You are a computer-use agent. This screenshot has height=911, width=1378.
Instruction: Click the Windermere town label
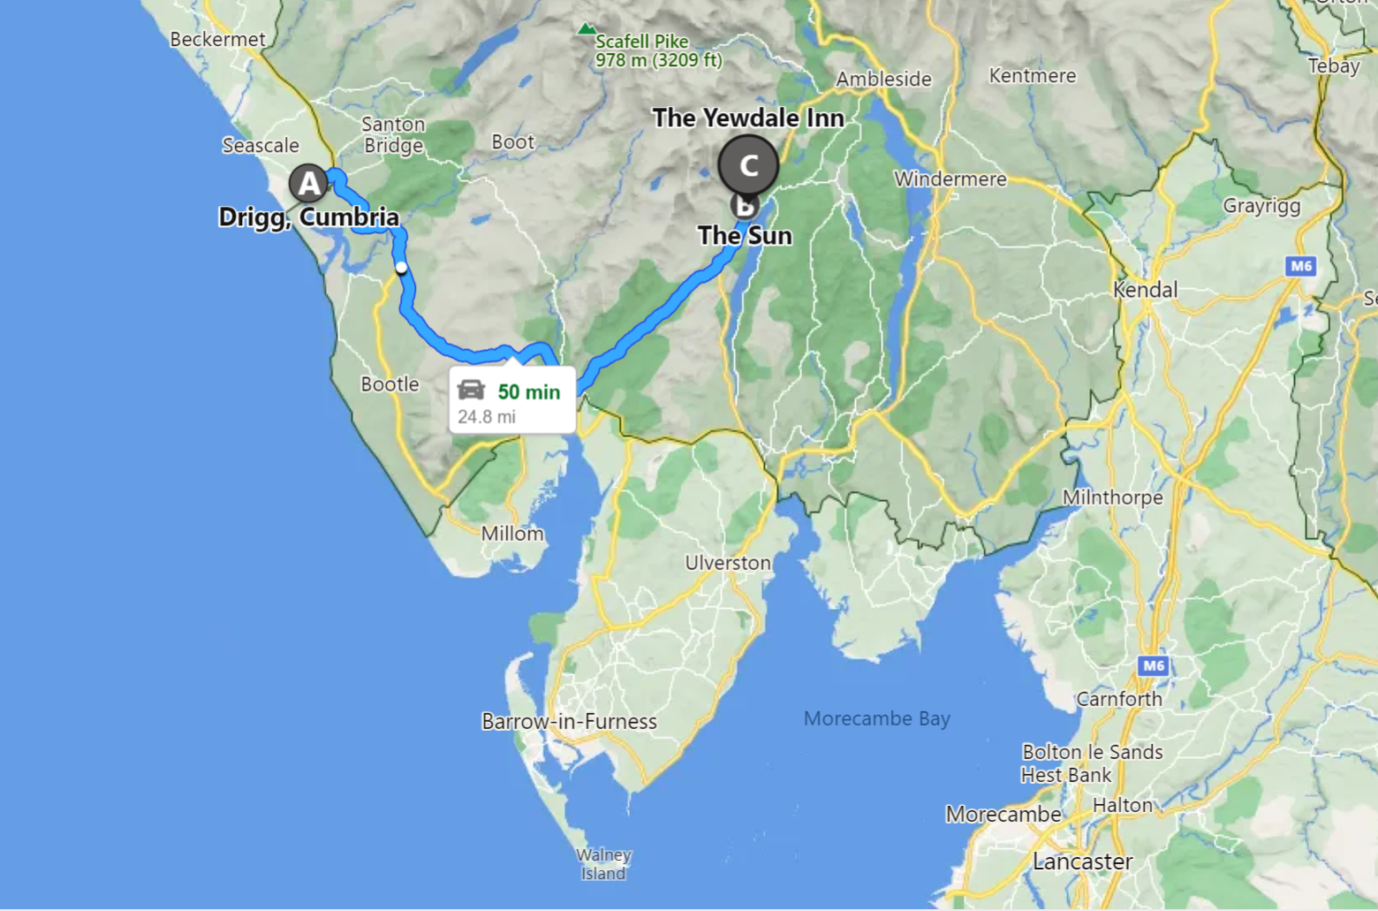coord(950,179)
